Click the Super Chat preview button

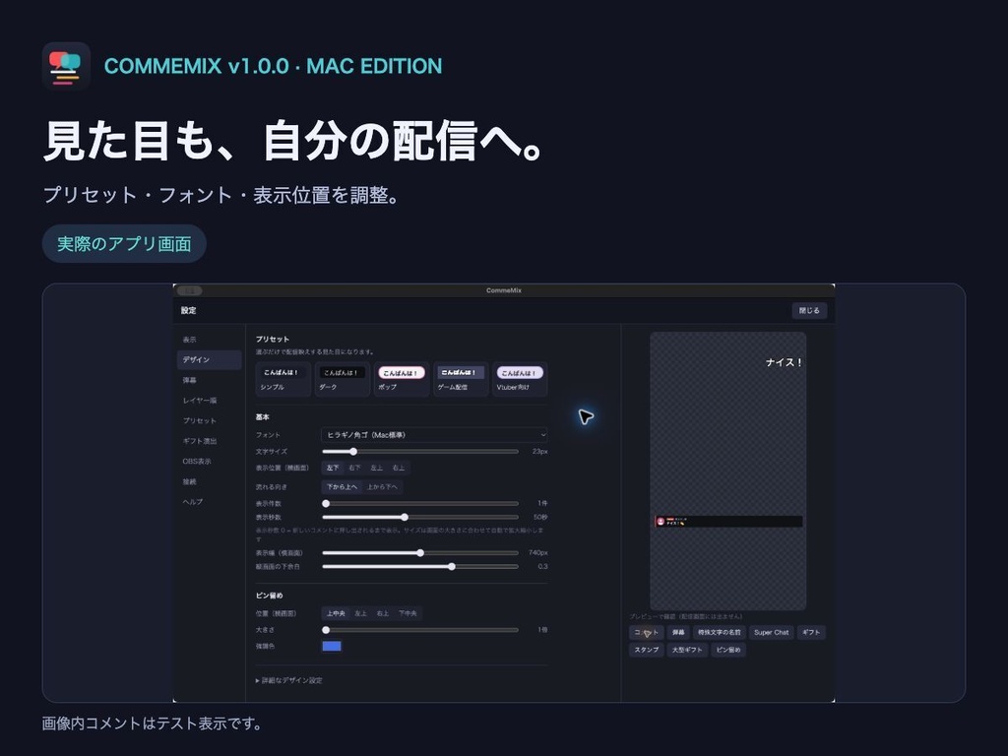point(772,633)
